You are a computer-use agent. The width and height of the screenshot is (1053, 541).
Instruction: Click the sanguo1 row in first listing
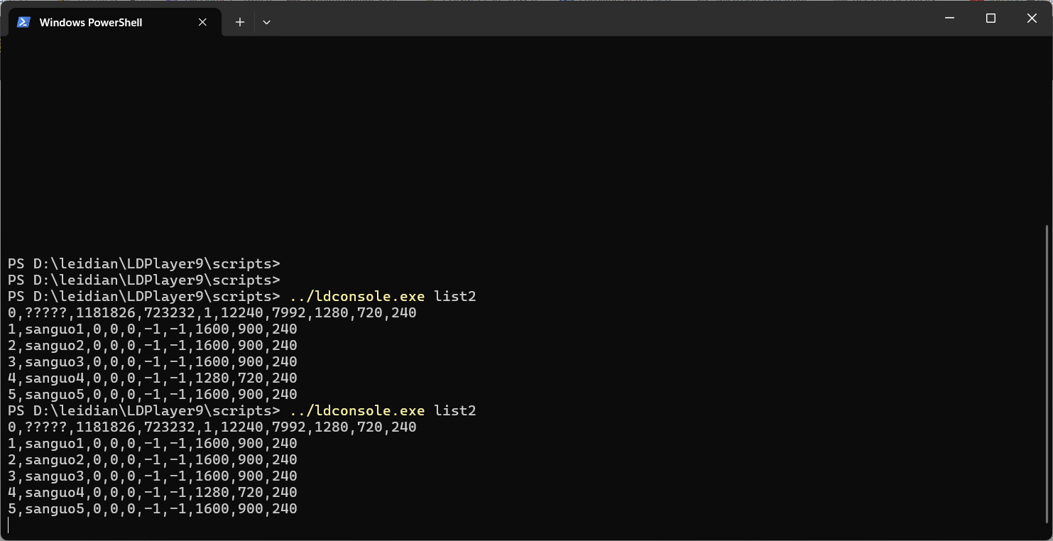pos(152,329)
